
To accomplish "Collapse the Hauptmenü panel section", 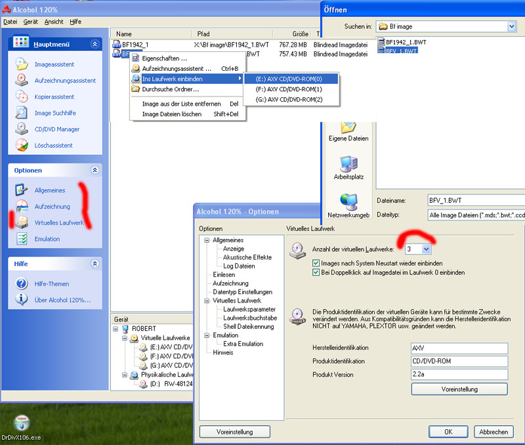I will pyautogui.click(x=95, y=44).
